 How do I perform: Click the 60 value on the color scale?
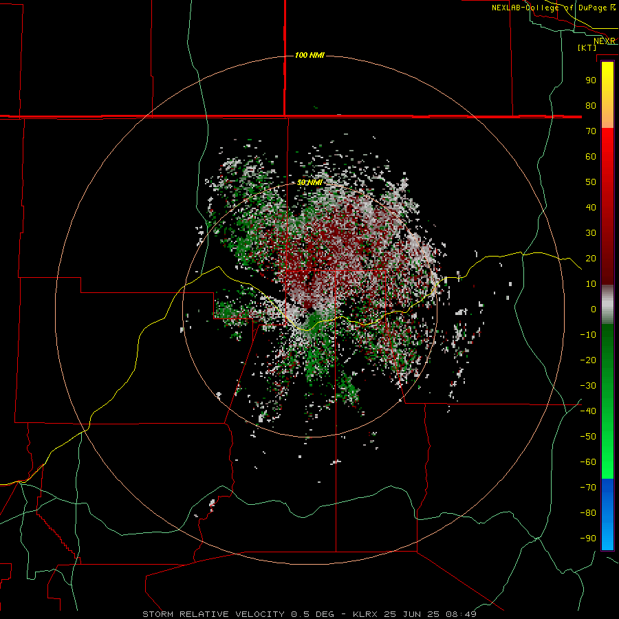pyautogui.click(x=591, y=156)
